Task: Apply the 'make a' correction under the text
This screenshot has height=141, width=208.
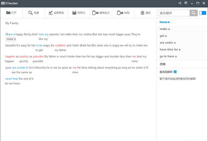Action: (x=11, y=39)
